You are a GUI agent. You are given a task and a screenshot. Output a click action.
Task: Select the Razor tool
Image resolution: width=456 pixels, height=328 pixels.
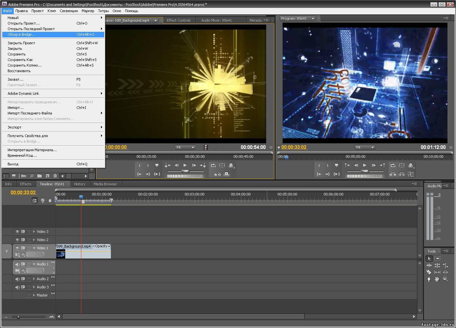pyautogui.click(x=429, y=272)
